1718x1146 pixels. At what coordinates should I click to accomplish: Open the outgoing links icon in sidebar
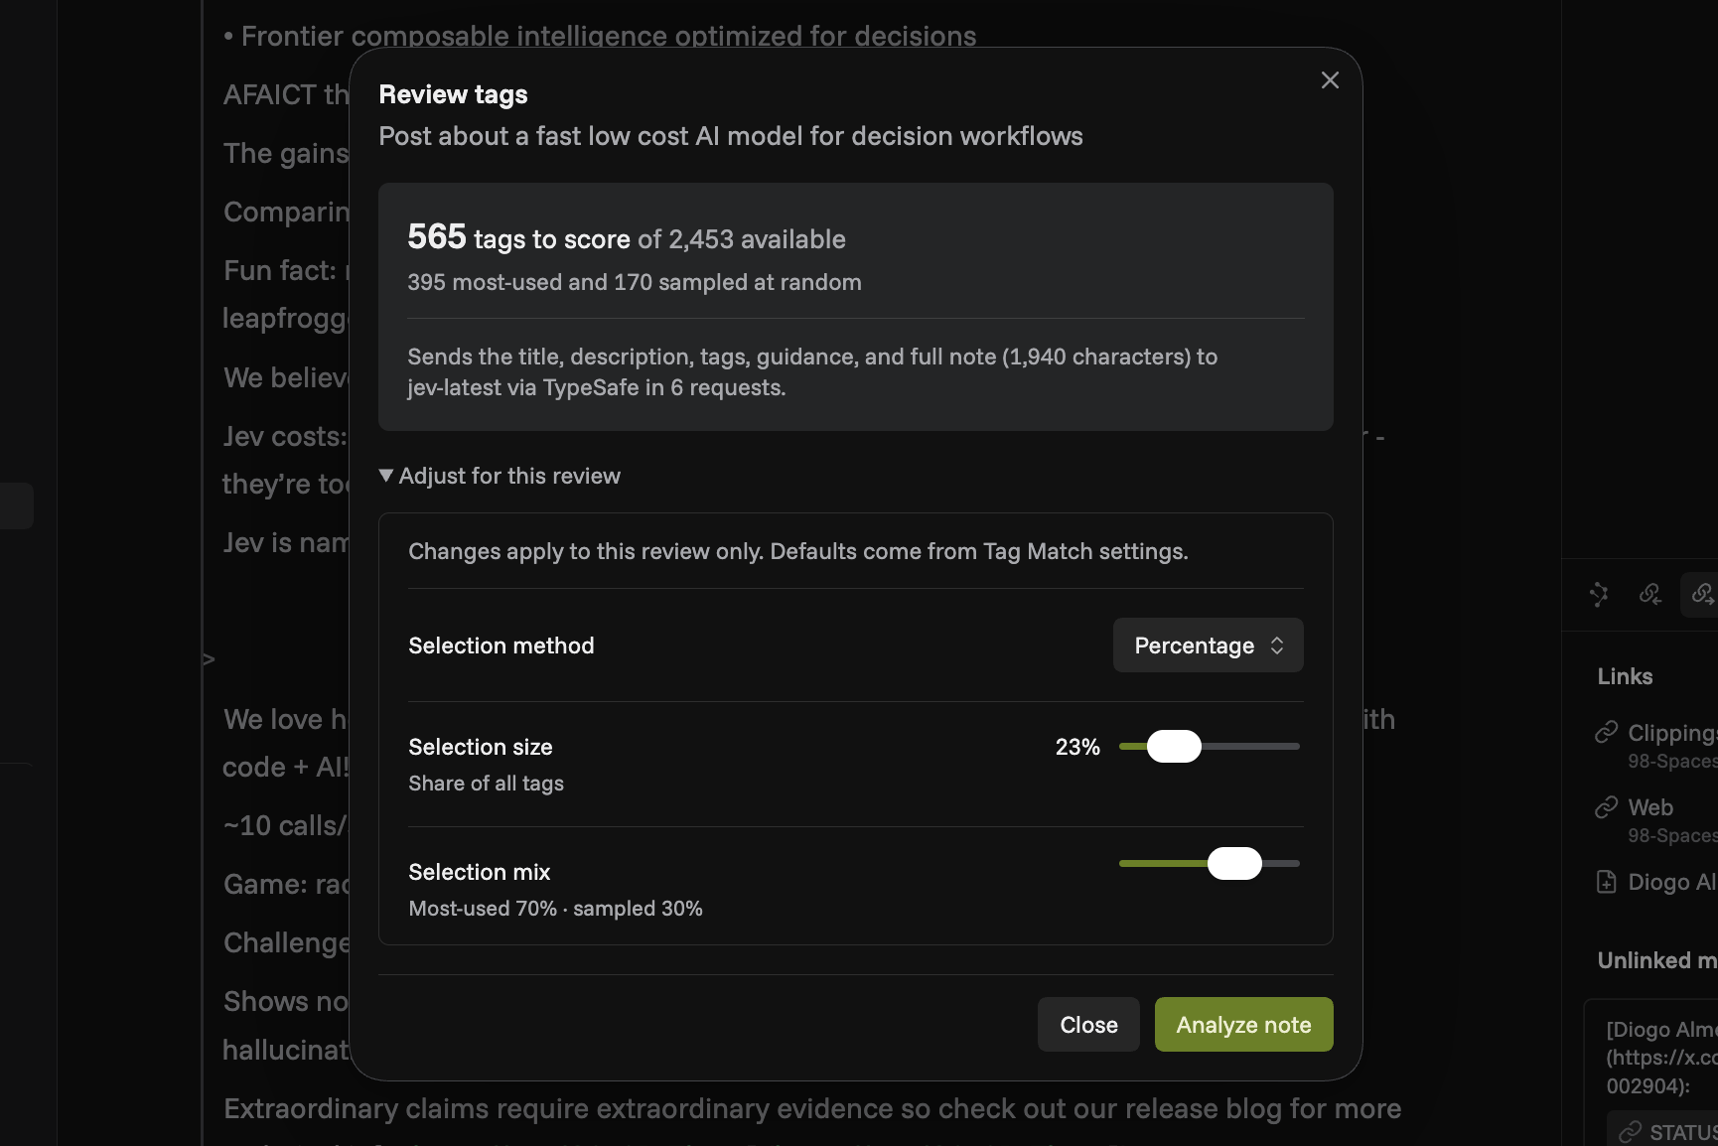(1701, 594)
